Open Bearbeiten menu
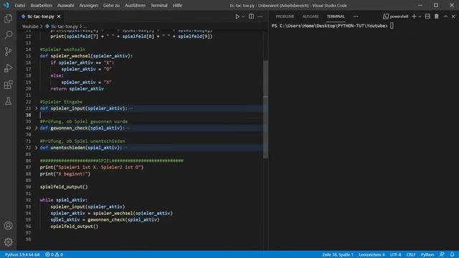459x258 pixels. pyautogui.click(x=42, y=5)
